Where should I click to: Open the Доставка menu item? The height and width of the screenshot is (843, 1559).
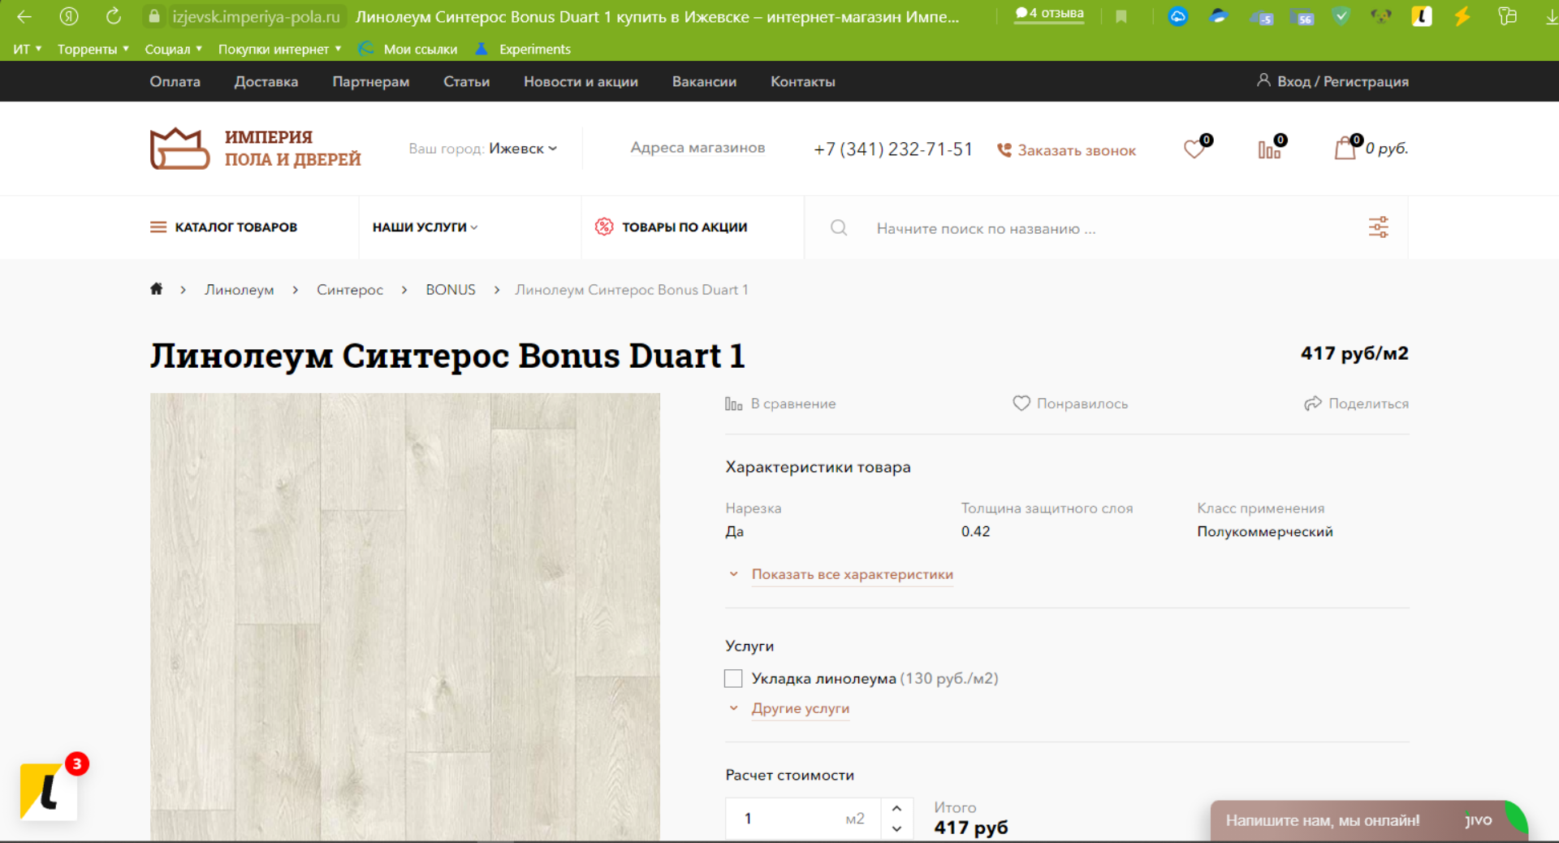[x=266, y=81]
